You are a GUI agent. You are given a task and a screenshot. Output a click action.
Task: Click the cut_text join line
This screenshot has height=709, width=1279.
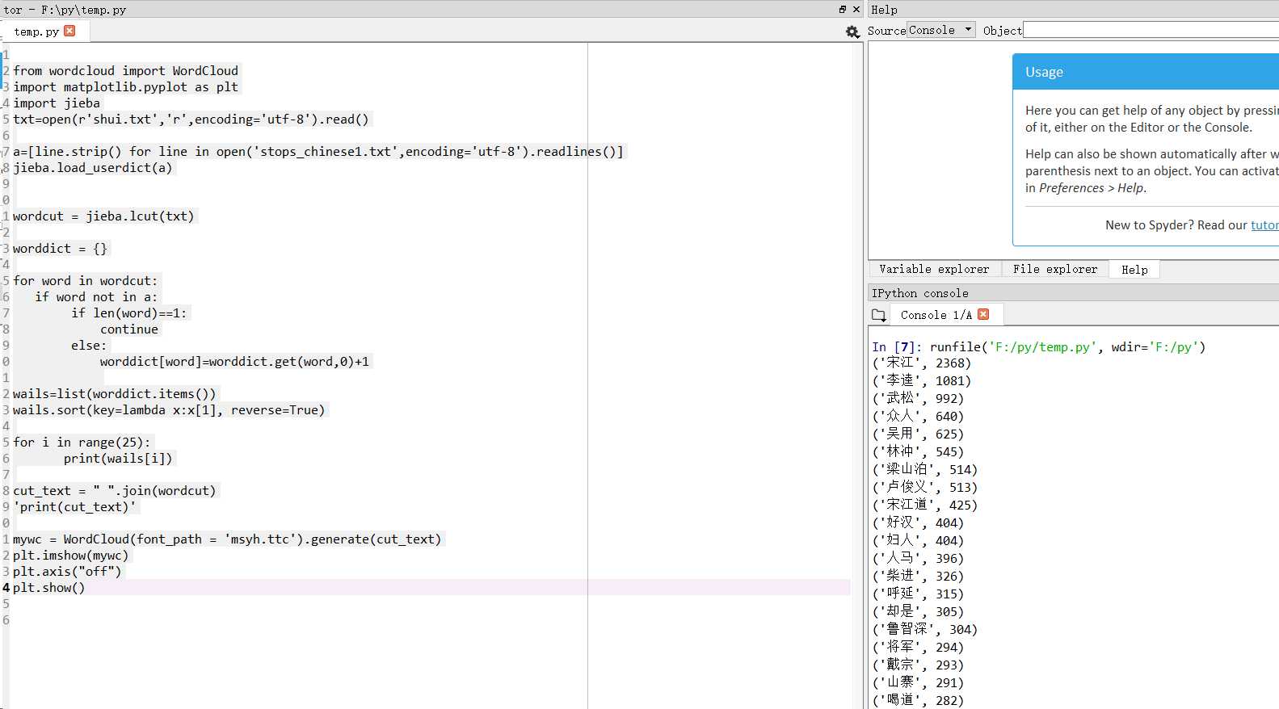pyautogui.click(x=115, y=491)
